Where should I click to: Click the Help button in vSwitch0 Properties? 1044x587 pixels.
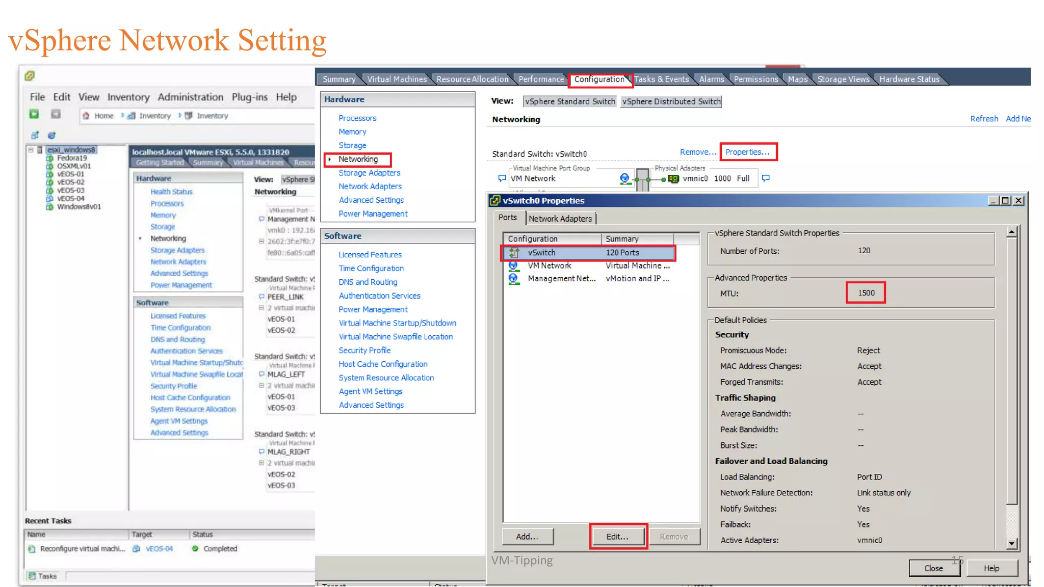[991, 568]
